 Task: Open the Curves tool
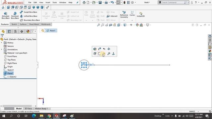132,14
